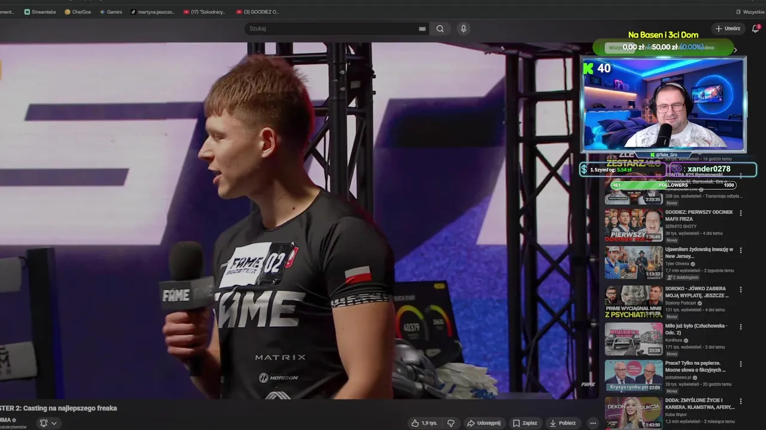Open menu for SOROKO - JÓWKO video
Image resolution: width=766 pixels, height=430 pixels.
coord(741,289)
